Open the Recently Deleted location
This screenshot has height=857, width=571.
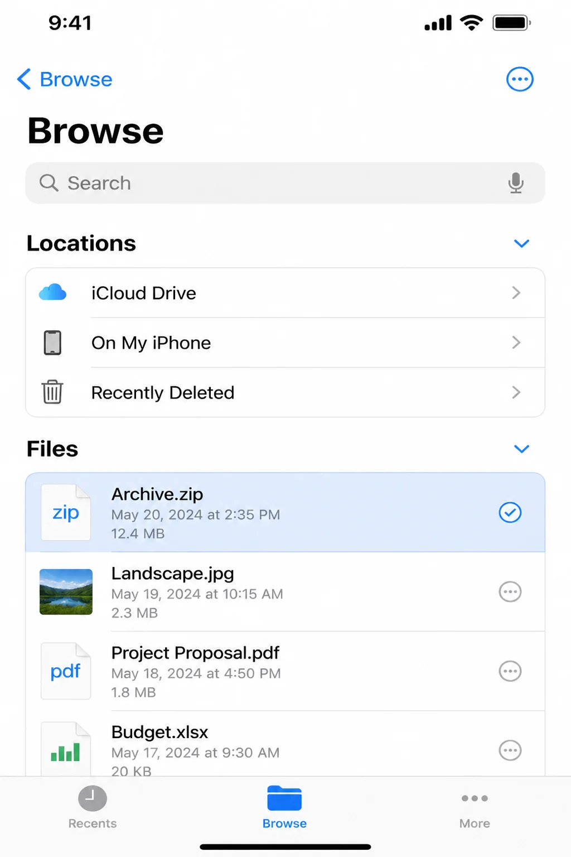tap(285, 392)
